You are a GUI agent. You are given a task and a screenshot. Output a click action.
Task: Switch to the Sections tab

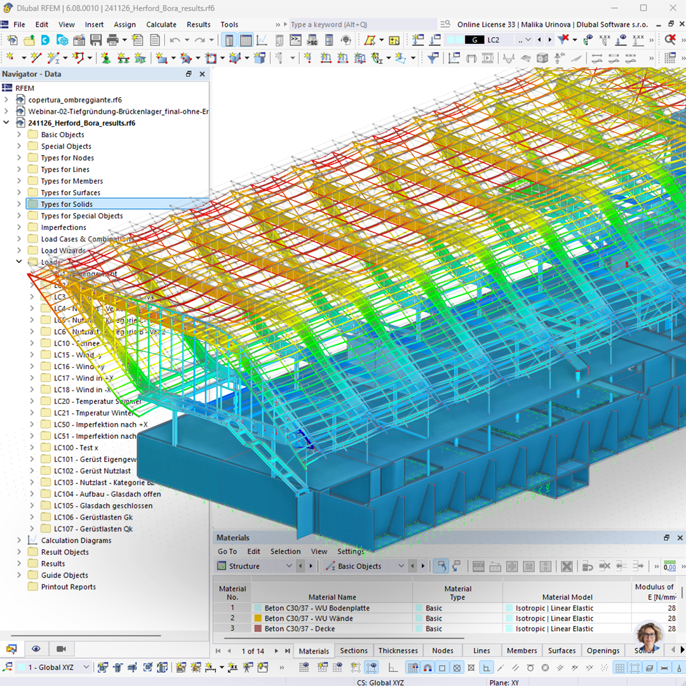tap(354, 650)
